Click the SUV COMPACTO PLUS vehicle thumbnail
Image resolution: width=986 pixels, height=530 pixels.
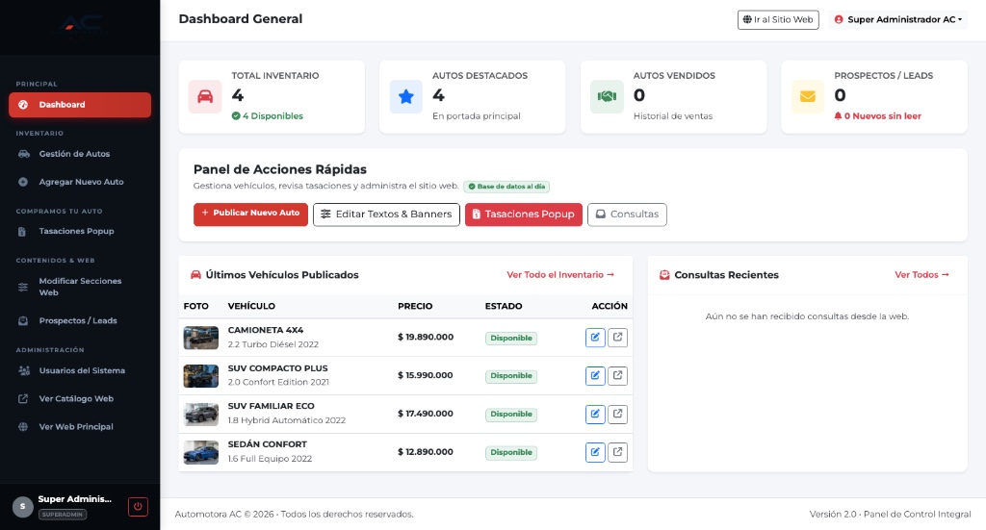200,375
